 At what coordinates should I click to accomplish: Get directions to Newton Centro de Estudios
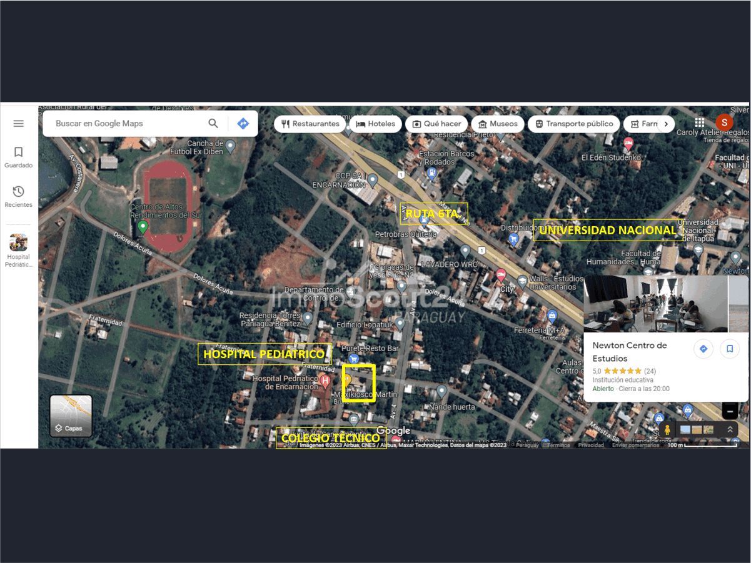tap(703, 349)
